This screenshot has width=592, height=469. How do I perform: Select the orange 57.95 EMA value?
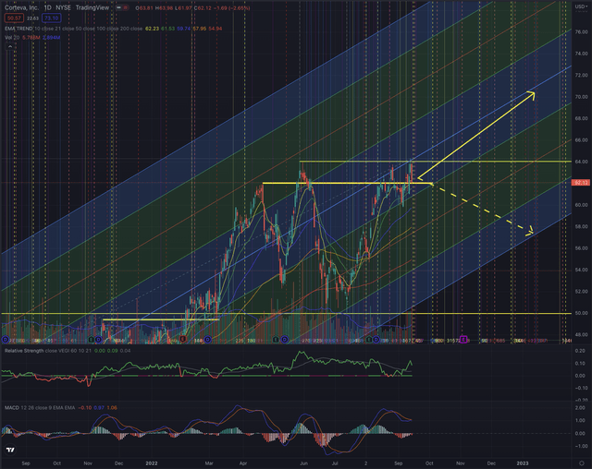coord(200,29)
